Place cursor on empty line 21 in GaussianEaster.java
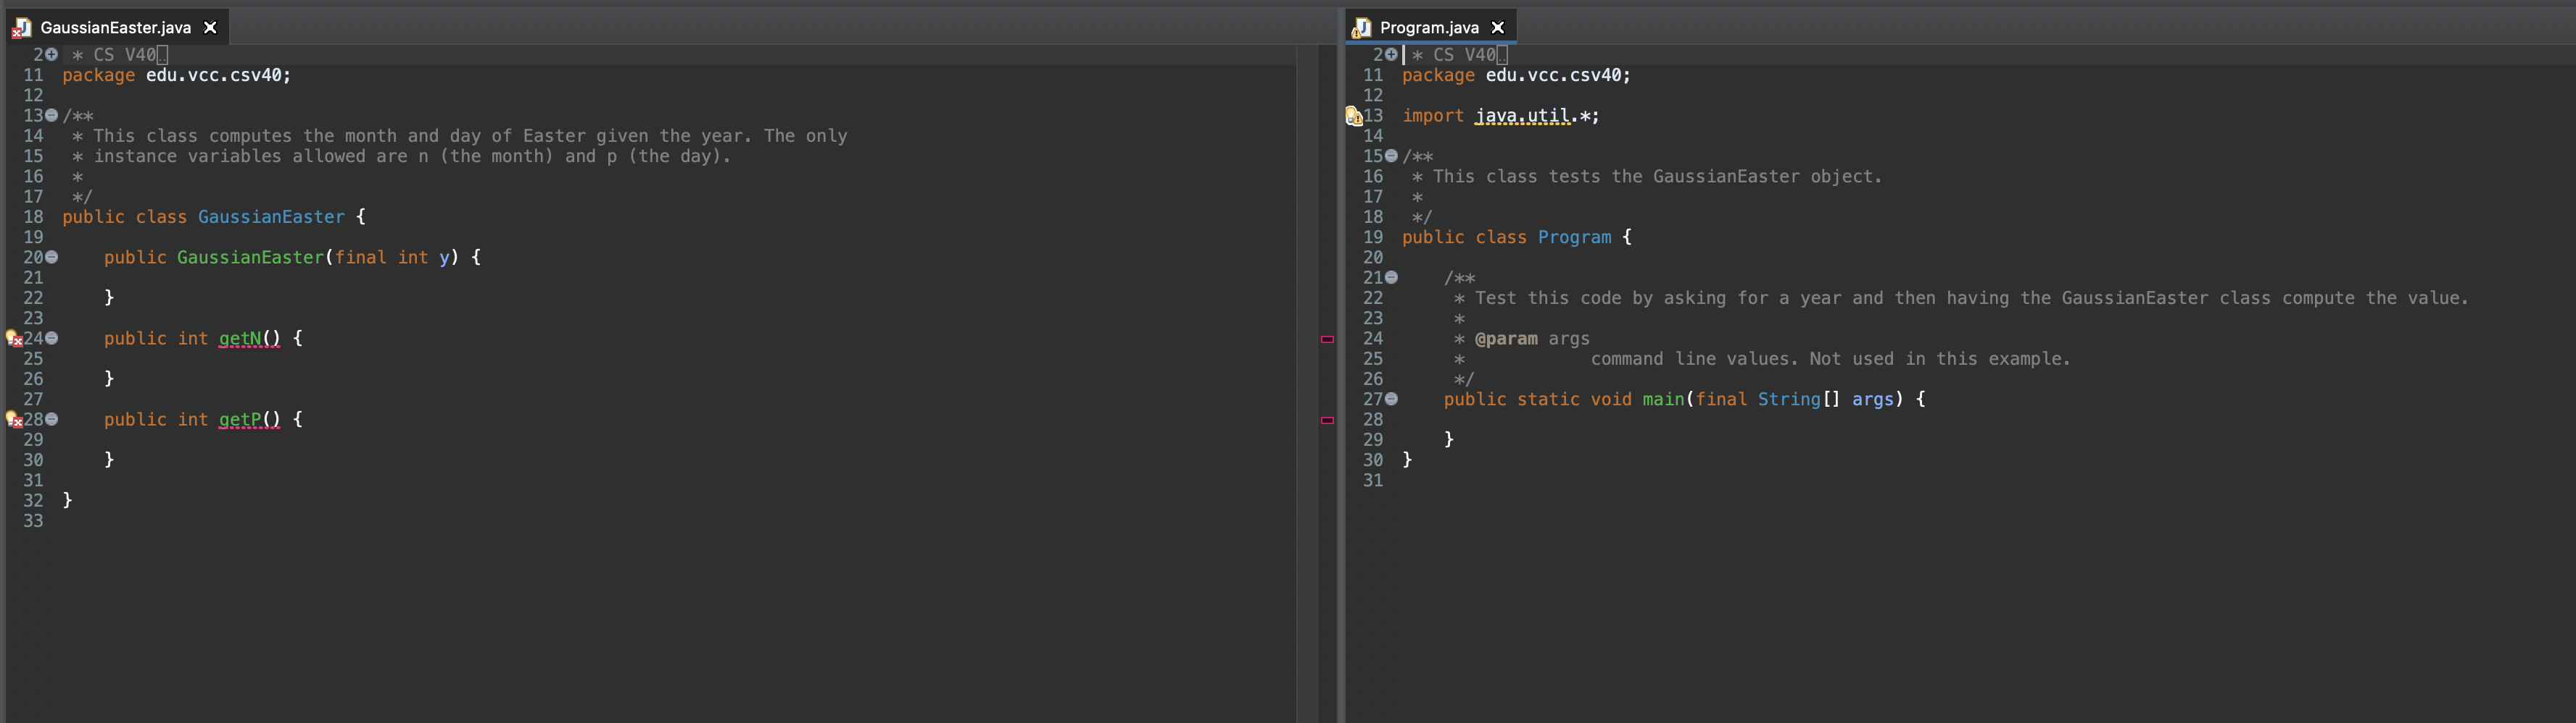The image size is (2576, 723). click(x=680, y=278)
